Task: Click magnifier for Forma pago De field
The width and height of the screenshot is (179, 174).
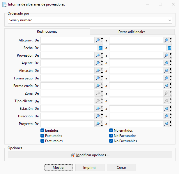Action: coord(98,78)
